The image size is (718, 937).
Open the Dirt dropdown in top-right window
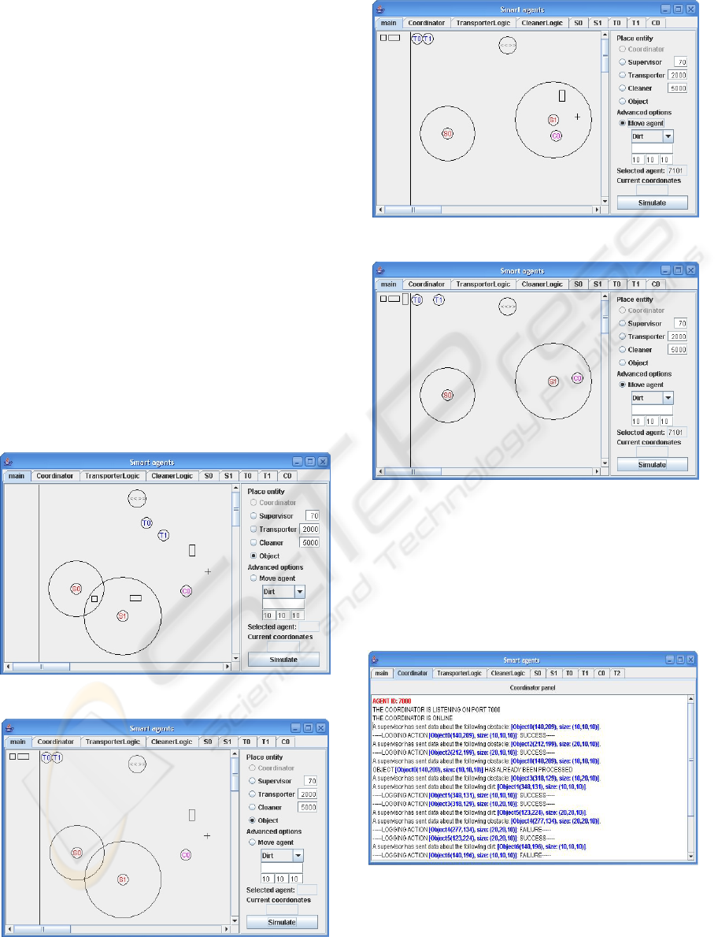pyautogui.click(x=668, y=136)
